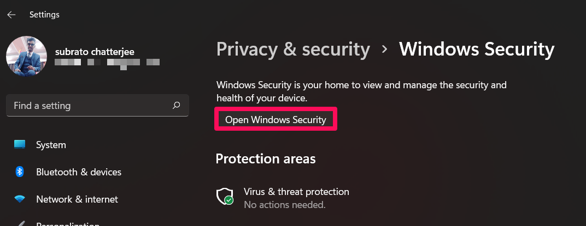Click the Wi-Fi network icon in sidebar
This screenshot has height=226, width=586.
tap(20, 199)
